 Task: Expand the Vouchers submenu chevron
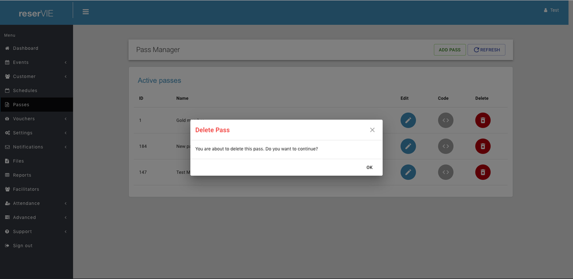[65, 119]
